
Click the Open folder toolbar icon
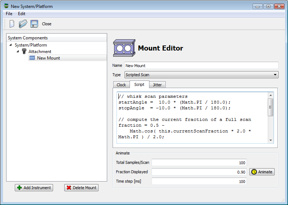tap(23, 24)
